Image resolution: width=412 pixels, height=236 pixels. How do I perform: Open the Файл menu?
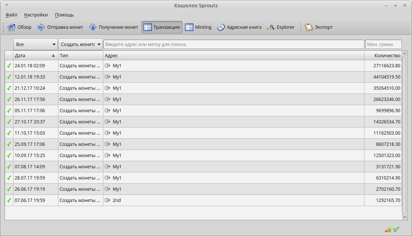(x=11, y=15)
